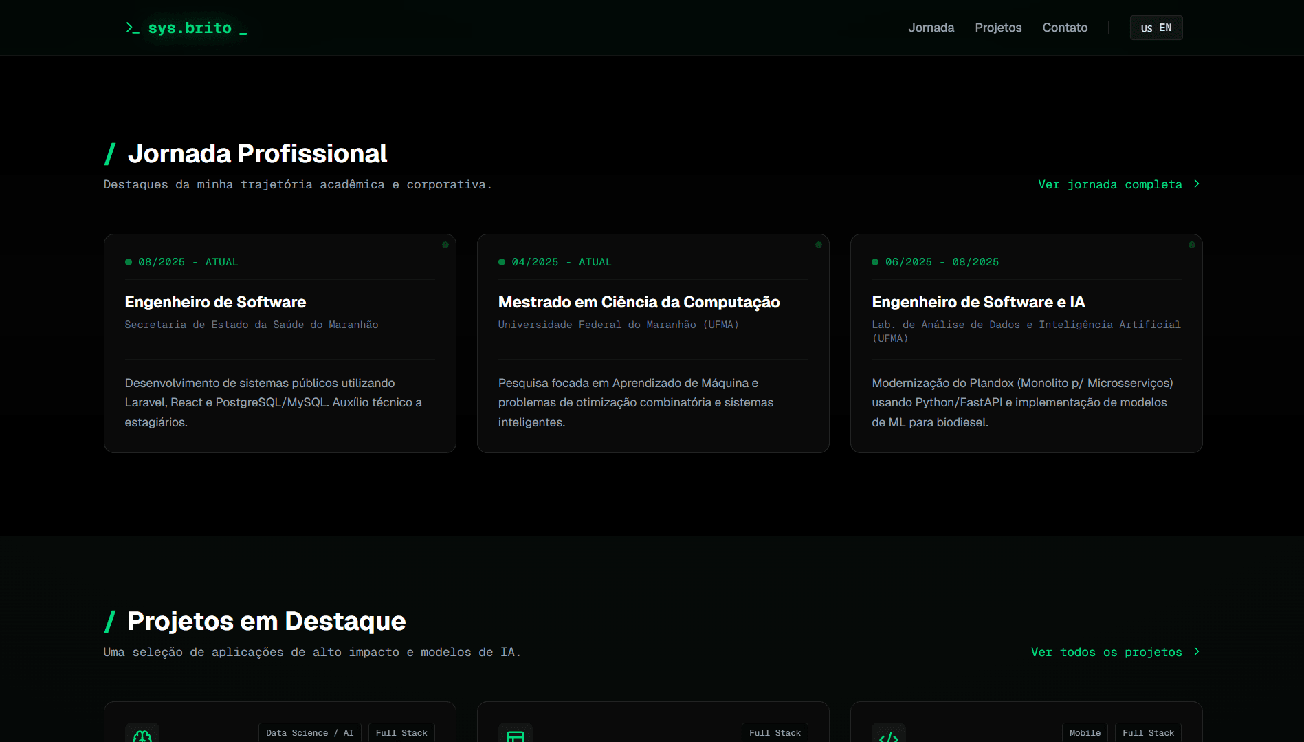The image size is (1304, 742).
Task: Open Mestrado em Ciência da Computação card title
Action: click(x=639, y=302)
